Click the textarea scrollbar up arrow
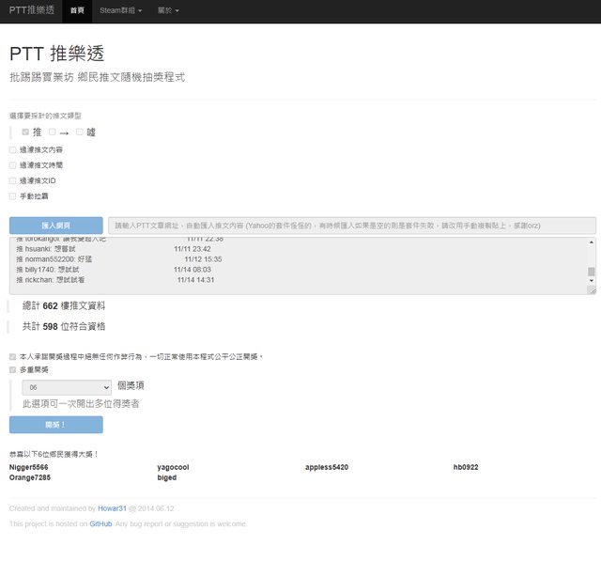The image size is (601, 577). click(592, 242)
